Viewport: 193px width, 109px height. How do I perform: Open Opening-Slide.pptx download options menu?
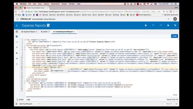[39, 104]
